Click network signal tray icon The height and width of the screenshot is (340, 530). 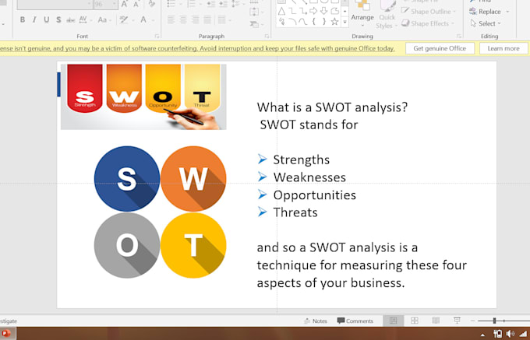pyautogui.click(x=524, y=334)
